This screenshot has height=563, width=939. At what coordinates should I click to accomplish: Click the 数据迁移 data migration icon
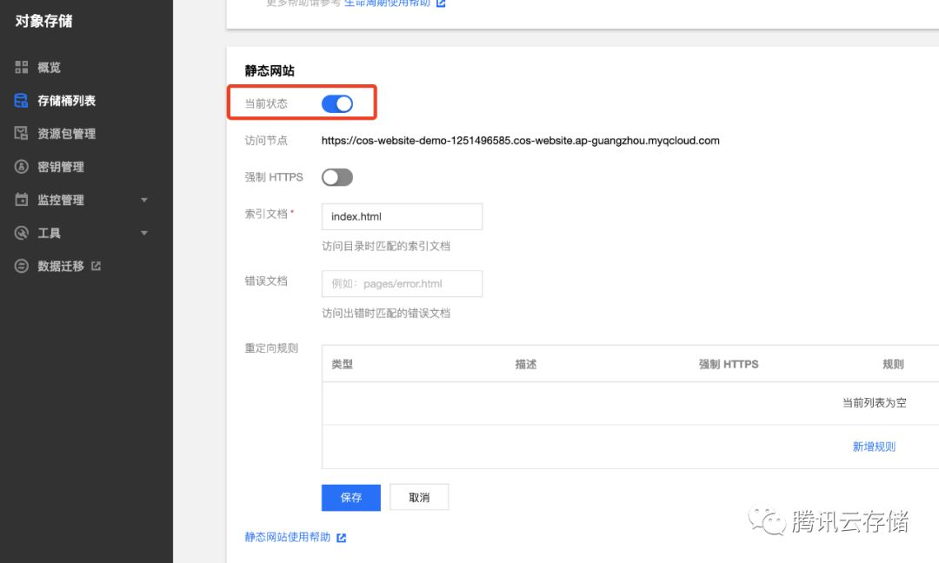coord(22,266)
